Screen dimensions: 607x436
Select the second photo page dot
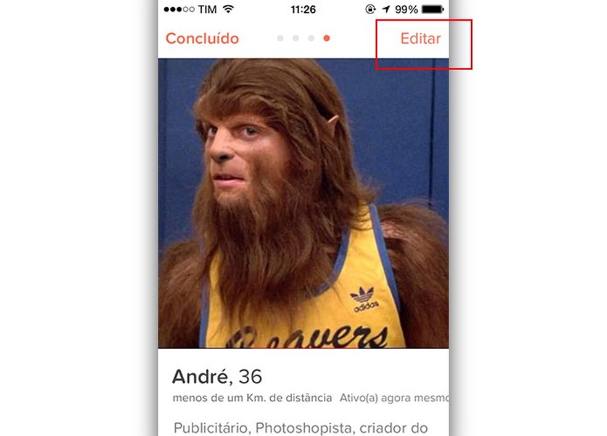click(295, 38)
